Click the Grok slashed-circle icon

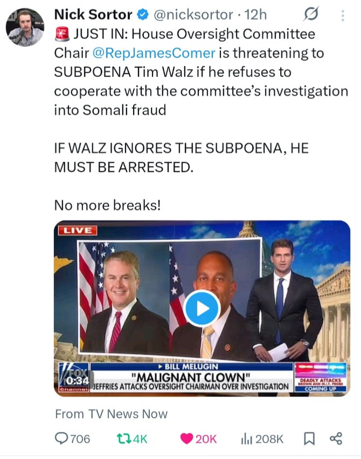[311, 14]
